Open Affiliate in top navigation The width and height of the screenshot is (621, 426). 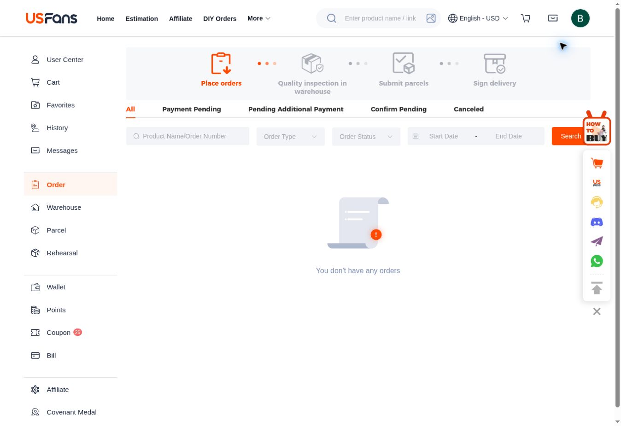pyautogui.click(x=181, y=19)
